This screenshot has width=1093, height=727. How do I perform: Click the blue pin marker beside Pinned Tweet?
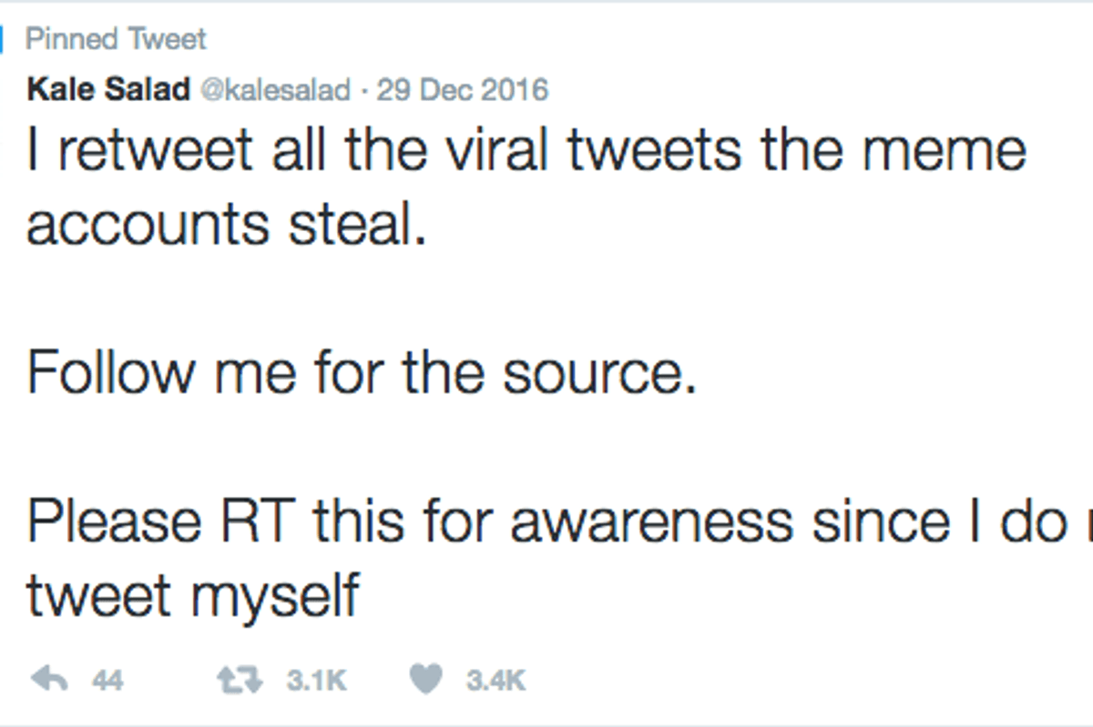pos(3,41)
